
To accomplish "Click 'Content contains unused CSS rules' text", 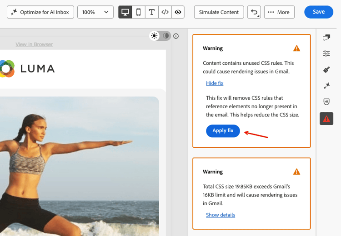I will (248, 67).
